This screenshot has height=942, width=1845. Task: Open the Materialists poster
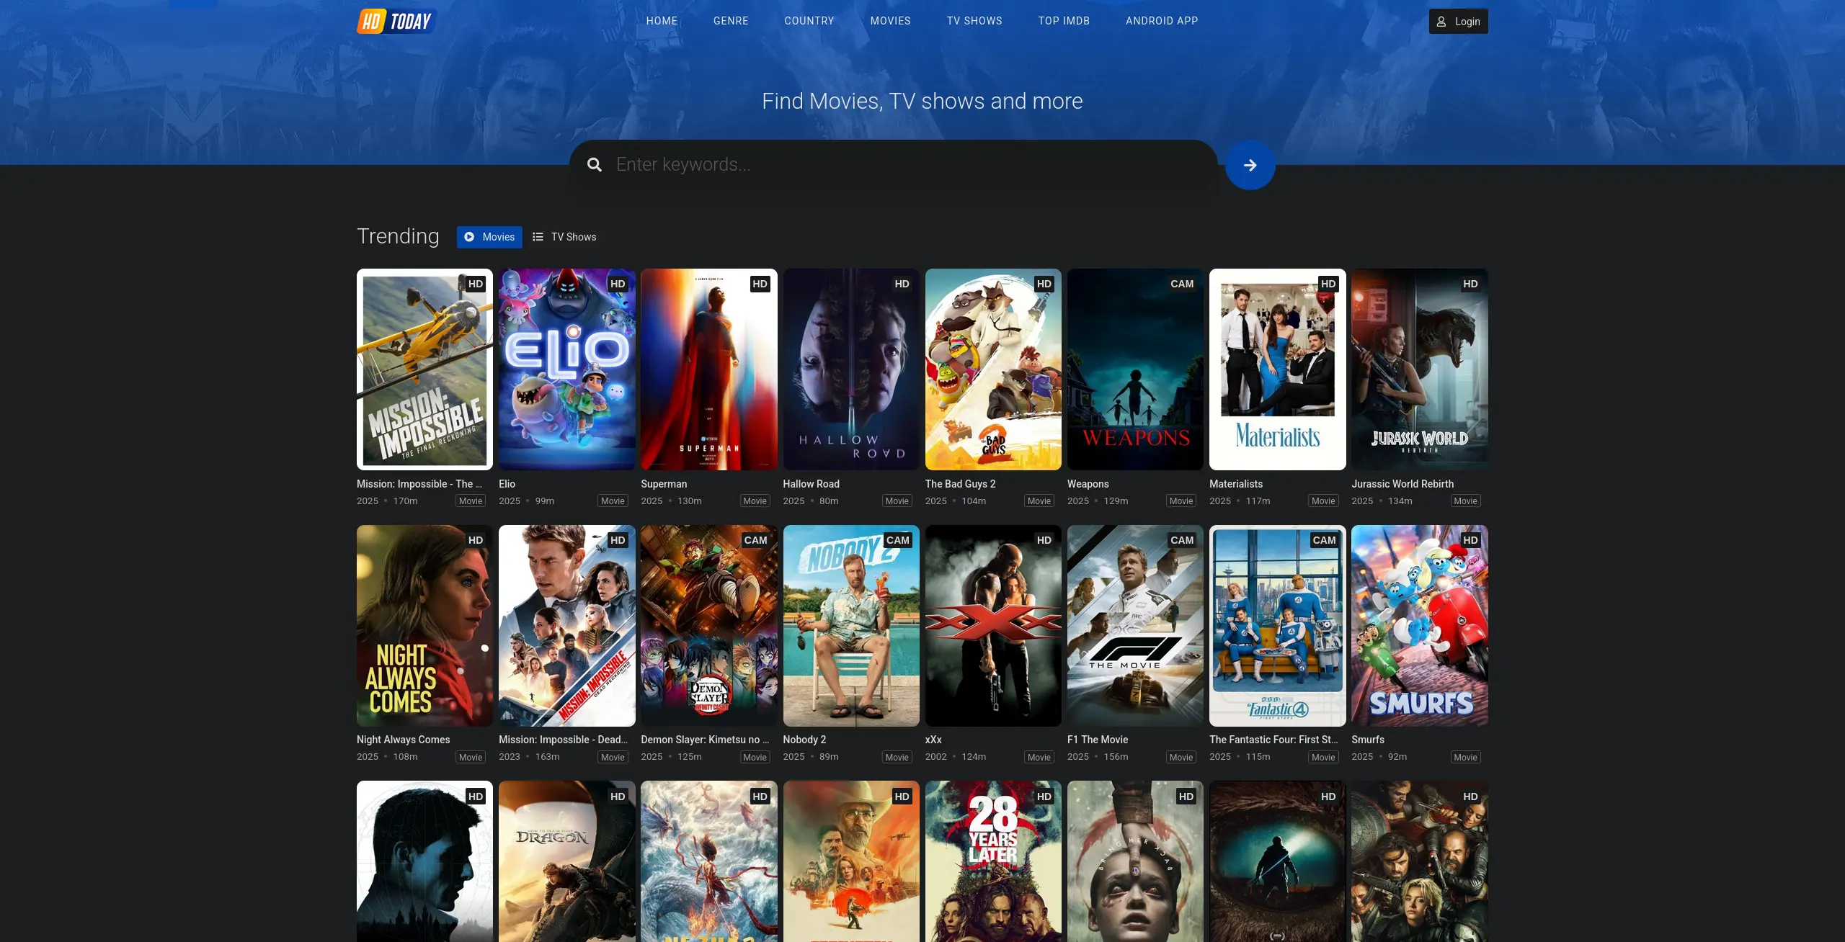point(1277,369)
